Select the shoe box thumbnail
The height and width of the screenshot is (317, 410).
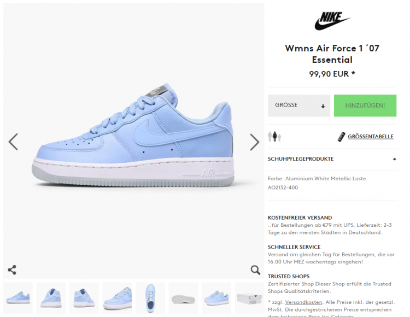point(249,298)
